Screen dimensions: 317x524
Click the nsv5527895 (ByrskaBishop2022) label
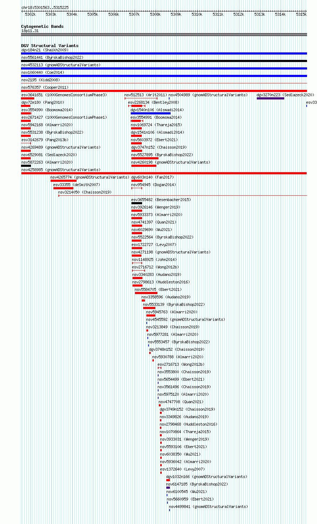pyautogui.click(x=162, y=155)
